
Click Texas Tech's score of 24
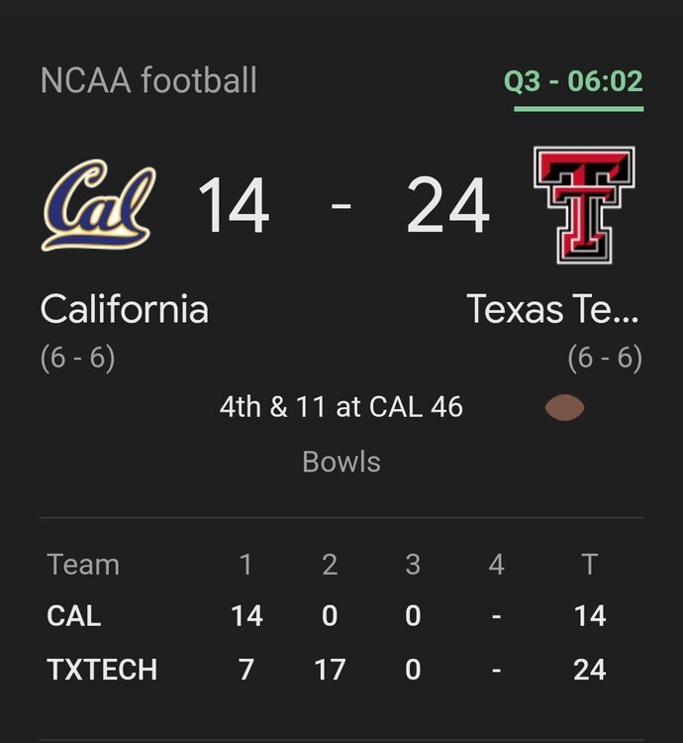pos(448,207)
